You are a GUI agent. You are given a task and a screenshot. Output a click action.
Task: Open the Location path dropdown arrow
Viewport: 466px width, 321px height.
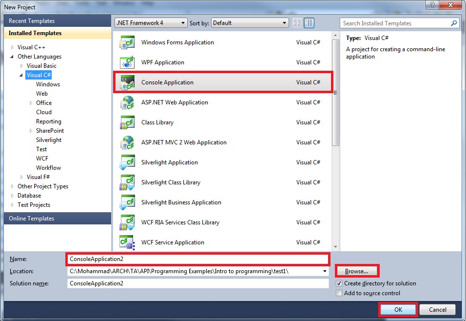[x=325, y=271]
